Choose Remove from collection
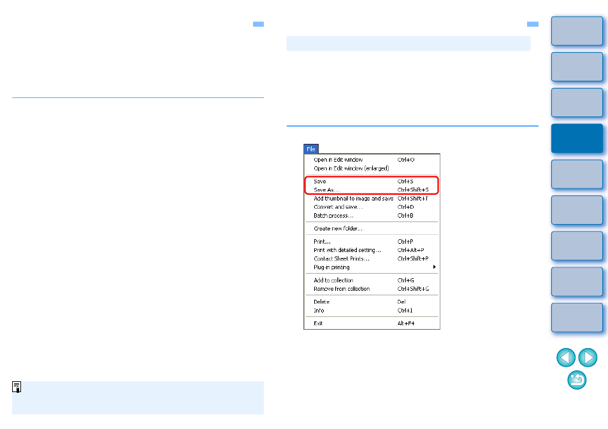The image size is (608, 429). point(372,289)
